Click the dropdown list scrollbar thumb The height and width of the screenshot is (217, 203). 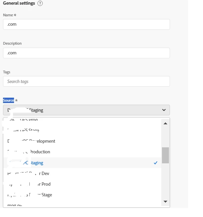point(165,155)
